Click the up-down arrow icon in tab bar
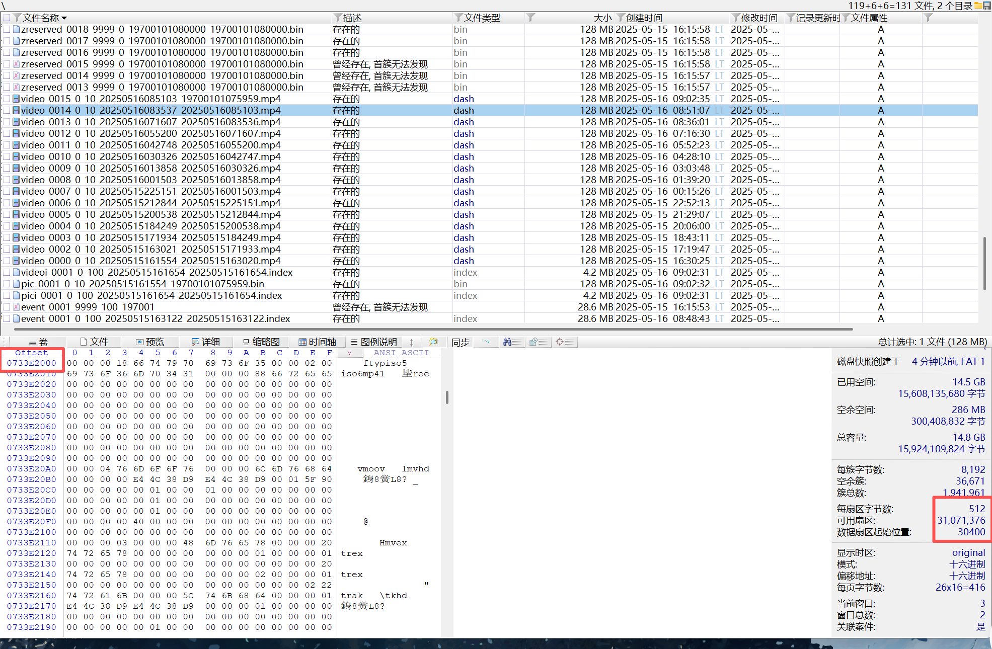The height and width of the screenshot is (649, 992). pyautogui.click(x=411, y=342)
